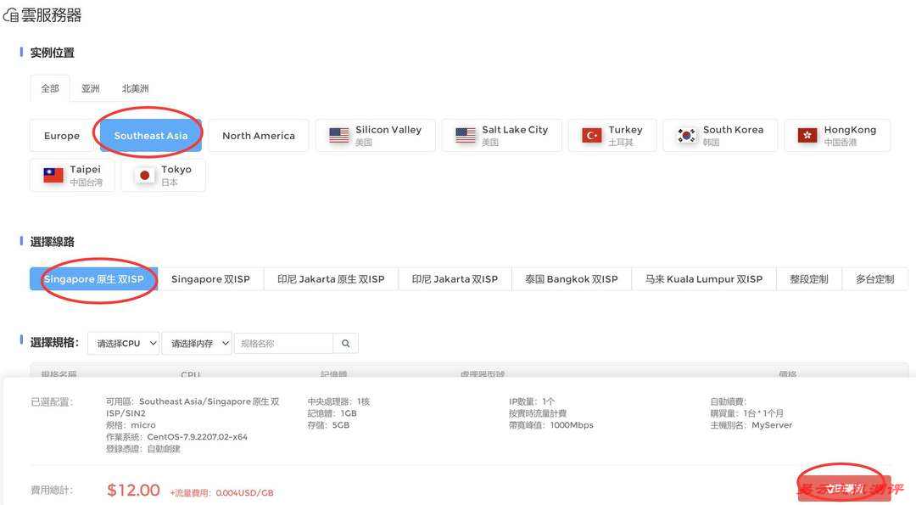This screenshot has height=505, width=916.
Task: Choose 泰国 Bangkok 双ISP line
Action: point(571,279)
